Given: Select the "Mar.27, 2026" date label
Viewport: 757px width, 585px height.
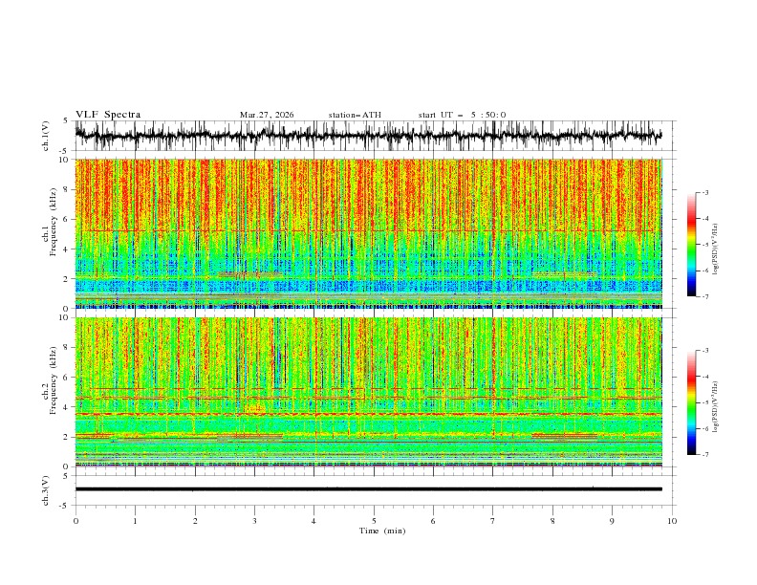Looking at the screenshot, I should 267,115.
